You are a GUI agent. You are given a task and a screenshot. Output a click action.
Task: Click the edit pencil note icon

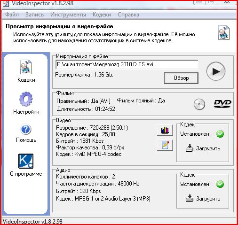165,145
